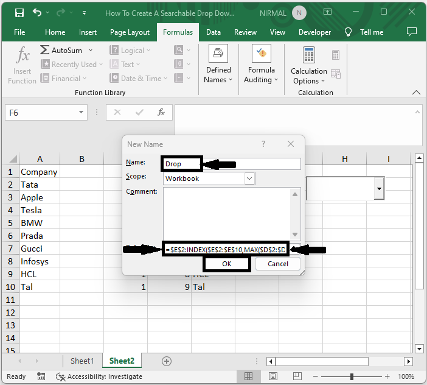Open Calculation Options menu
The height and width of the screenshot is (385, 427).
[x=309, y=66]
